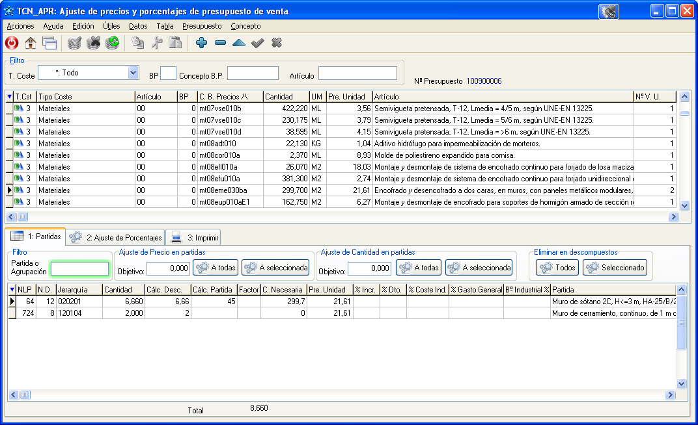This screenshot has width=698, height=425.
Task: Click the upper table horizontal scrollbar right arrow
Action: [x=673, y=216]
